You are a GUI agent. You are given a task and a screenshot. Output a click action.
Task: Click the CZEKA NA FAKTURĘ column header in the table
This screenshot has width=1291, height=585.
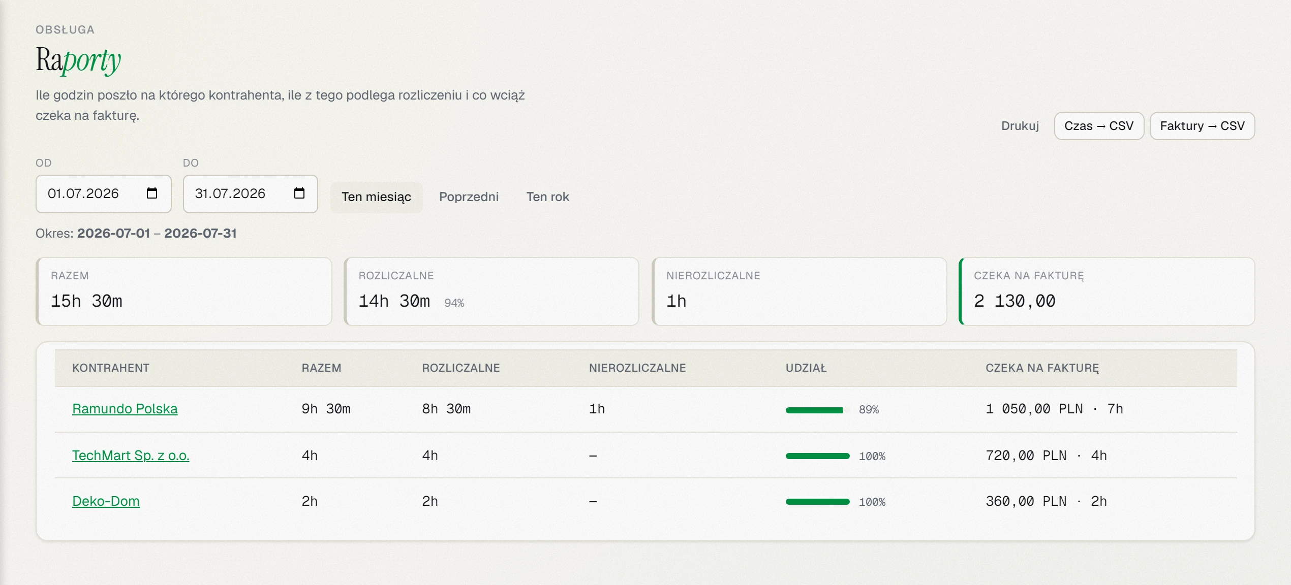[1042, 368]
